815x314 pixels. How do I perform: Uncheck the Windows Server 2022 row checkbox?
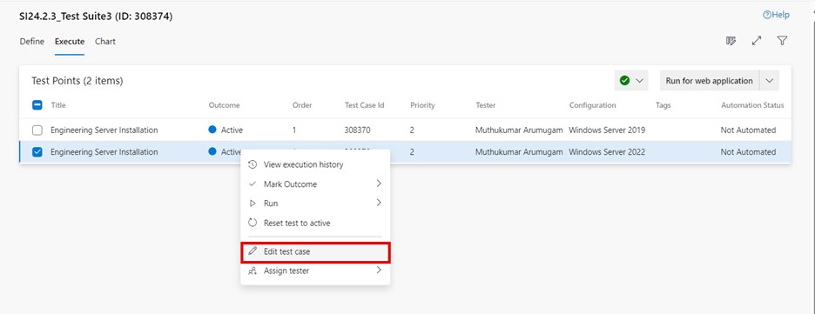(37, 152)
